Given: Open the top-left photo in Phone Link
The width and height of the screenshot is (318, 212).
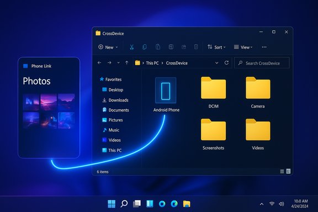Looking at the screenshot, I should coord(31,102).
